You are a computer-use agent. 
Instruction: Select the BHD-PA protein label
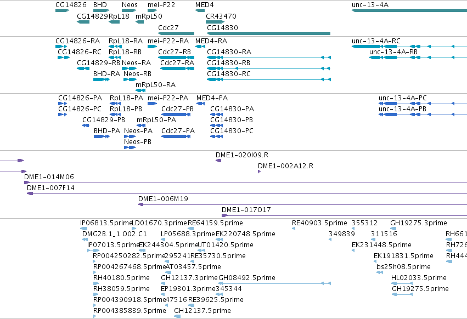click(107, 130)
